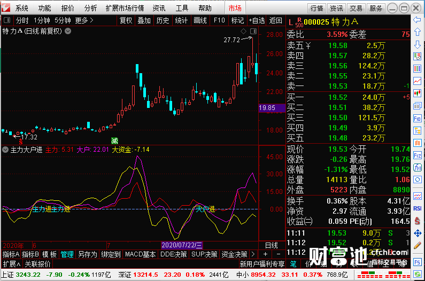
Task: Click the F12 sidebar icon
Action: tap(417, 155)
